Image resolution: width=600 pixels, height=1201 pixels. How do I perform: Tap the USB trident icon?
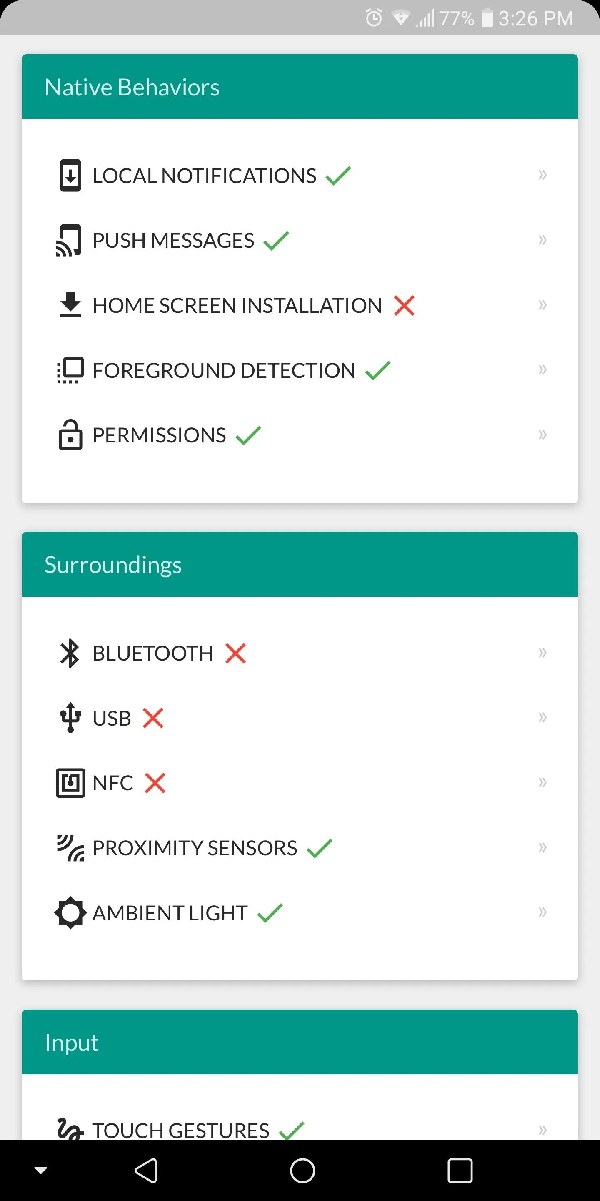pos(70,718)
